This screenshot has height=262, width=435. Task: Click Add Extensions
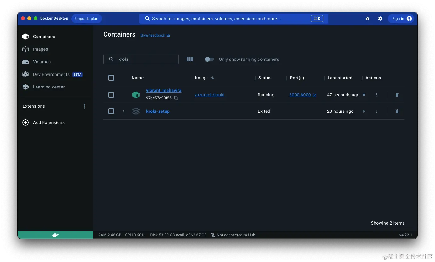click(43, 122)
